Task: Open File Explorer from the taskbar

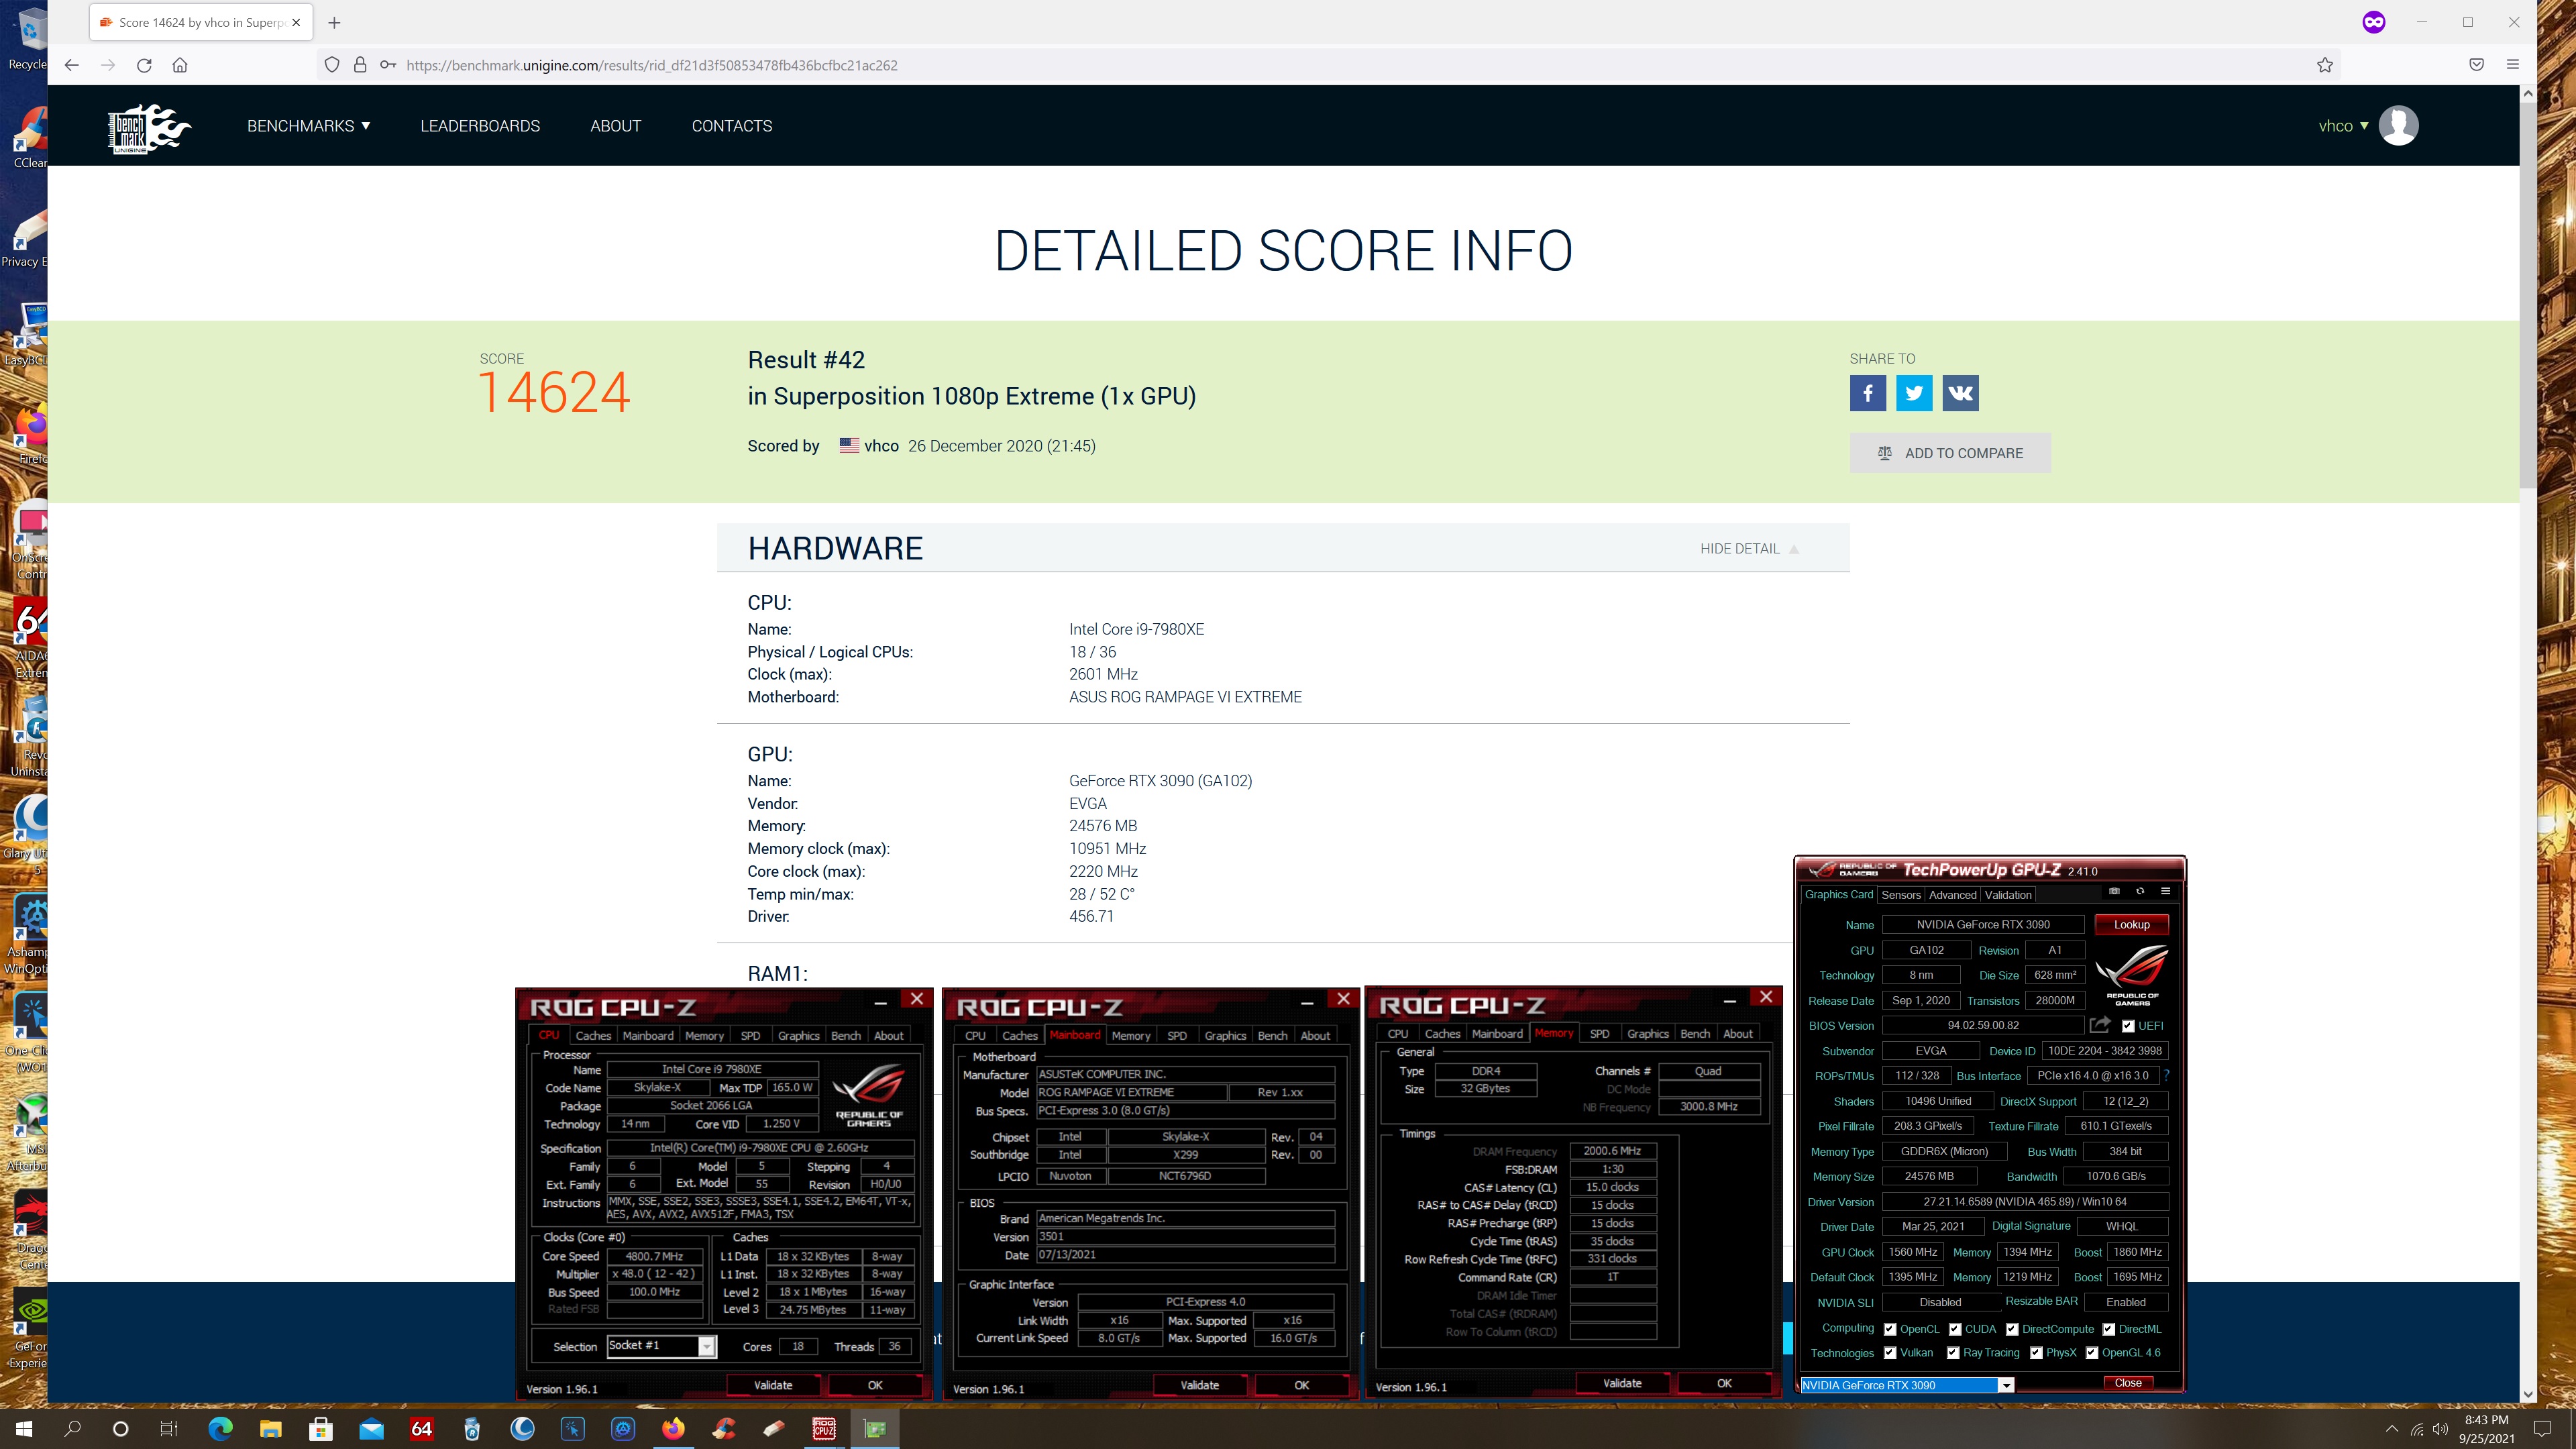Action: pos(270,1429)
